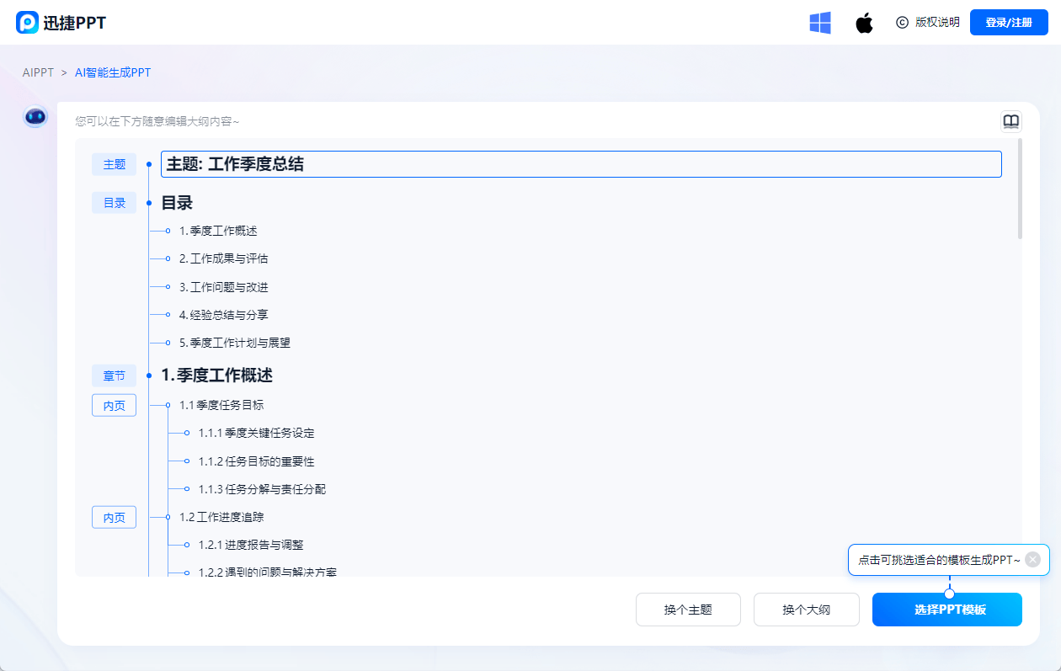
Task: Select the 内页 tag beside 1.2 工作进度追踪
Action: click(114, 517)
